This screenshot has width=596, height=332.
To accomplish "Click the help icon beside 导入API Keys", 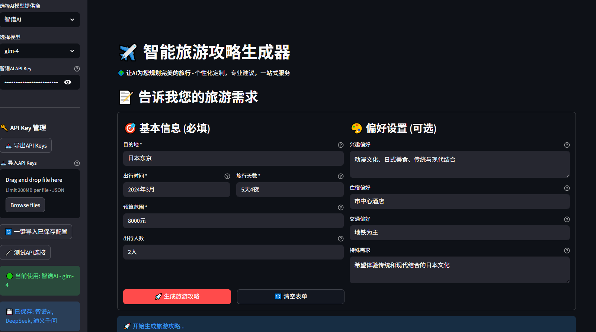I will [x=77, y=163].
